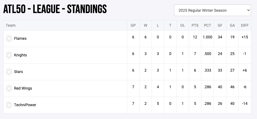Image resolution: width=257 pixels, height=119 pixels.
Task: Sort standings by the PTS column header
Action: 195,25
